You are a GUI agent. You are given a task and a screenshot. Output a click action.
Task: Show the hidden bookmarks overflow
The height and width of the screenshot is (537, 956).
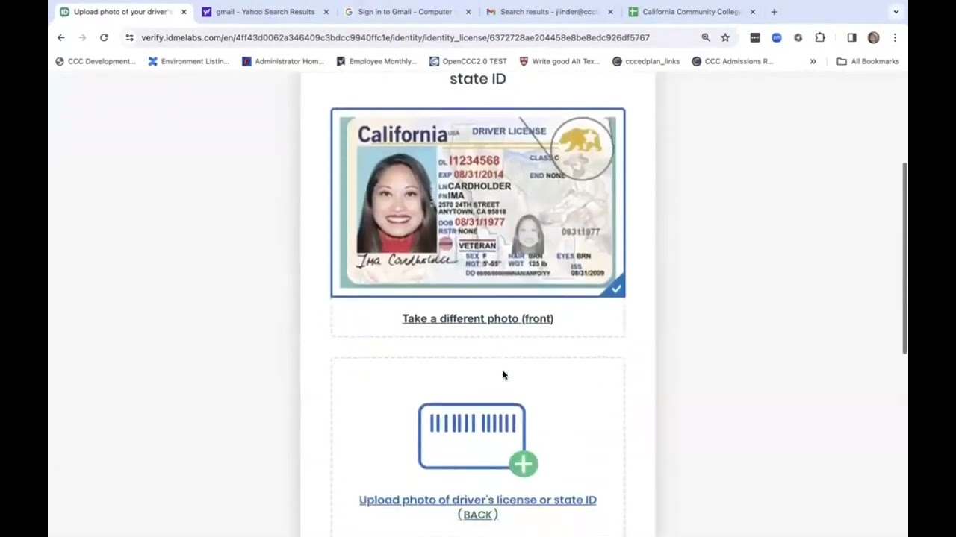[813, 61]
